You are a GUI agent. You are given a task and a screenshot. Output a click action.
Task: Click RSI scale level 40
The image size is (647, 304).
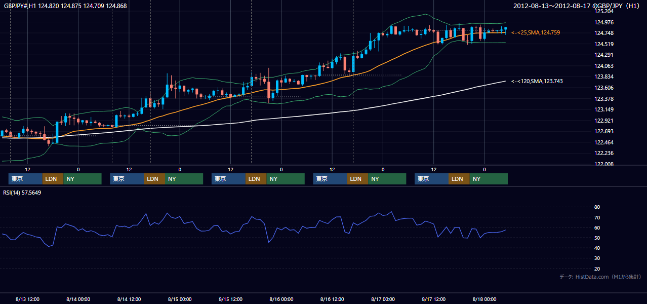coord(597,248)
